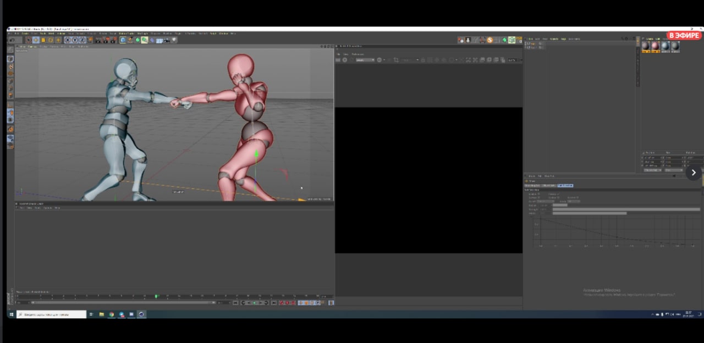Select the red material swatch
Viewport: 704px width, 343px height.
pyautogui.click(x=656, y=46)
